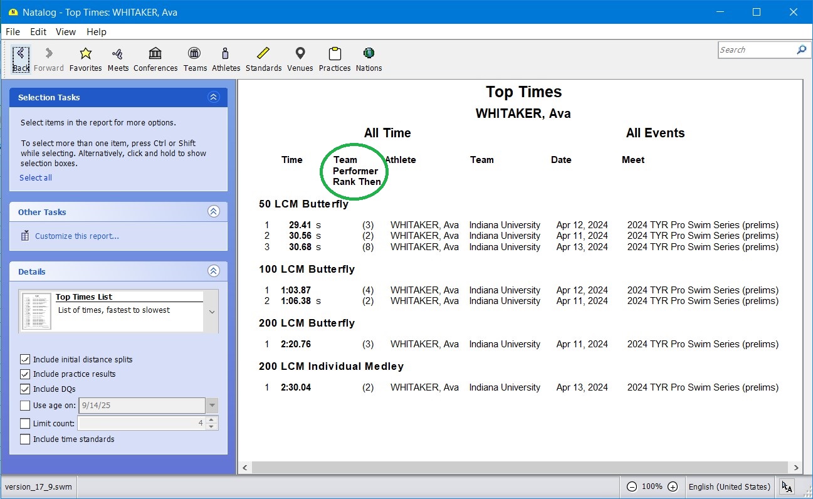Check Include time standards option
The width and height of the screenshot is (813, 499).
[x=25, y=439]
